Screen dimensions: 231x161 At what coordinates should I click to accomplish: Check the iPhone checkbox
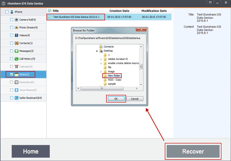click(x=7, y=12)
